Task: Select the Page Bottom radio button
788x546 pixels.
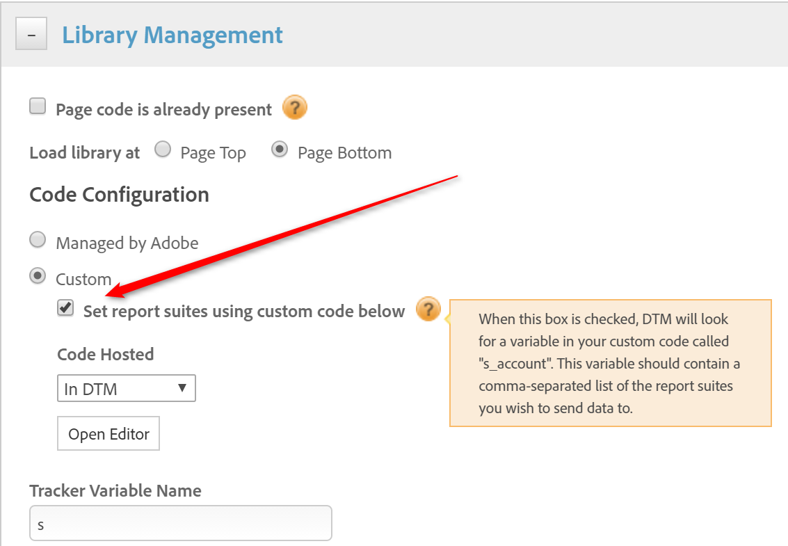Action: click(280, 150)
